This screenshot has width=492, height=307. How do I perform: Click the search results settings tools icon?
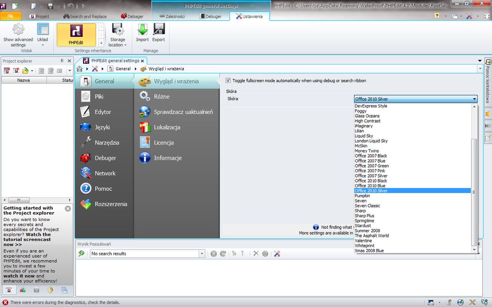click(x=277, y=254)
